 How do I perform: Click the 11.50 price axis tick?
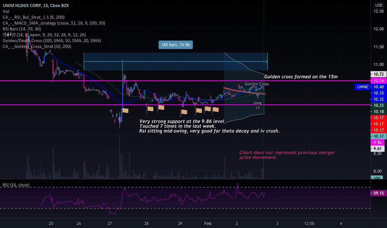[379, 46]
